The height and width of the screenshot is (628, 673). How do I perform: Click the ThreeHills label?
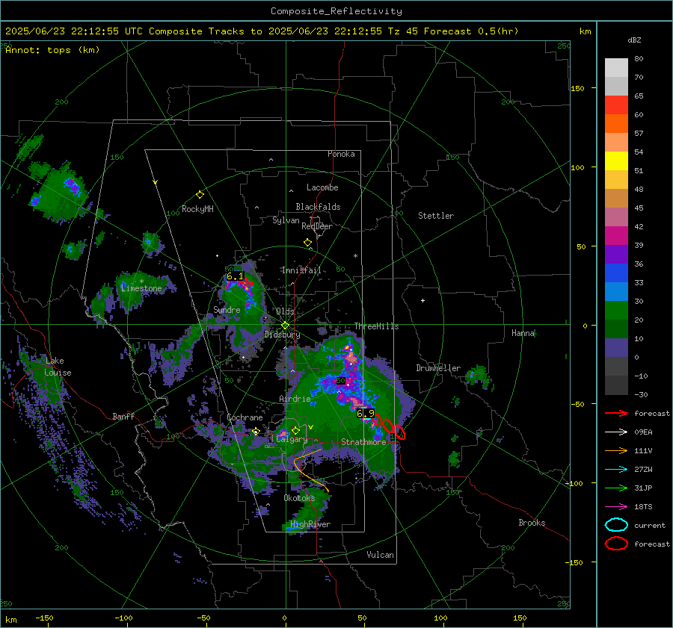pyautogui.click(x=376, y=326)
